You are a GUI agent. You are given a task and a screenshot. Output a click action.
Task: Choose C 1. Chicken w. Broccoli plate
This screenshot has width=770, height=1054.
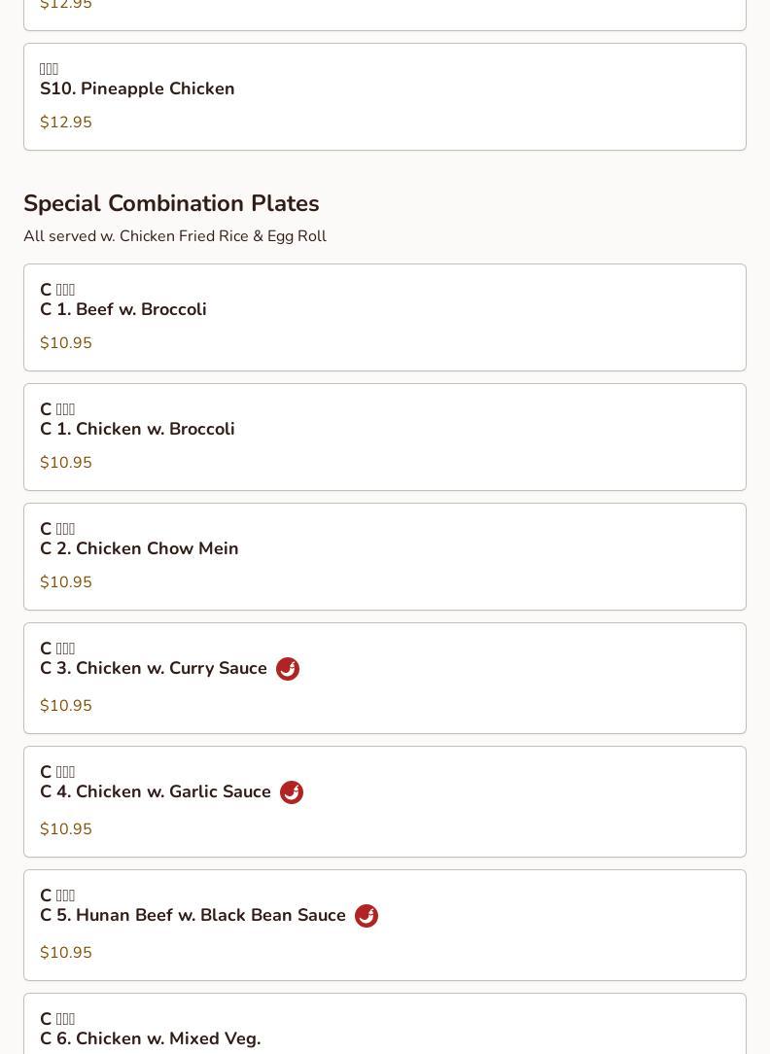[x=137, y=429]
